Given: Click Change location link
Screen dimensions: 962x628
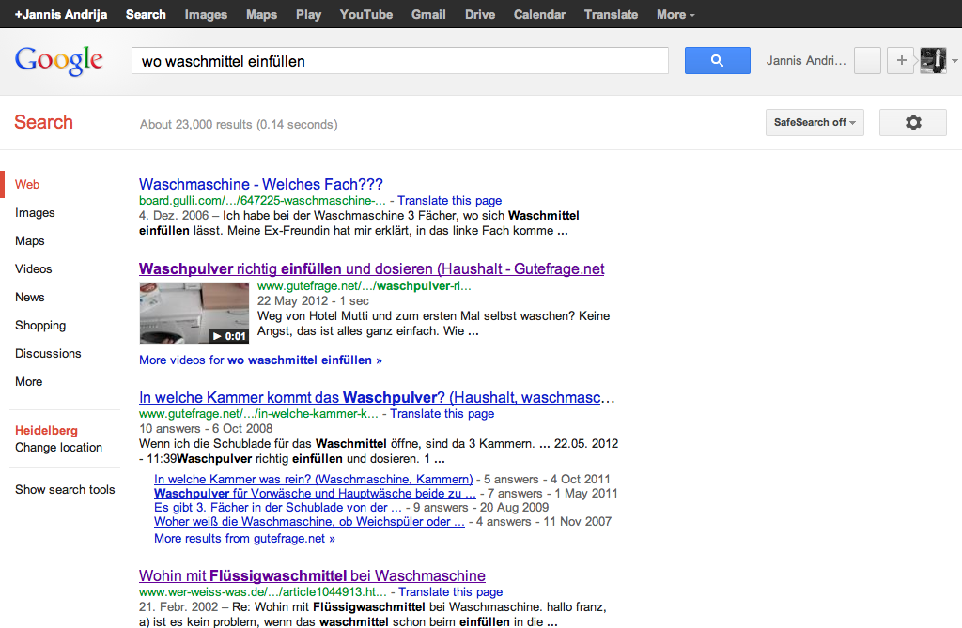Looking at the screenshot, I should tap(59, 447).
